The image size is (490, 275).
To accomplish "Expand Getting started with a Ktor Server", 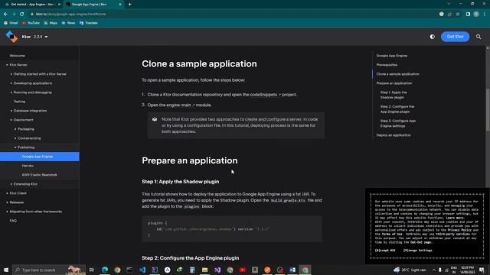I will click(11, 74).
